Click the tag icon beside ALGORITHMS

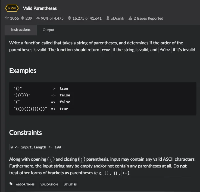[x=11, y=184]
